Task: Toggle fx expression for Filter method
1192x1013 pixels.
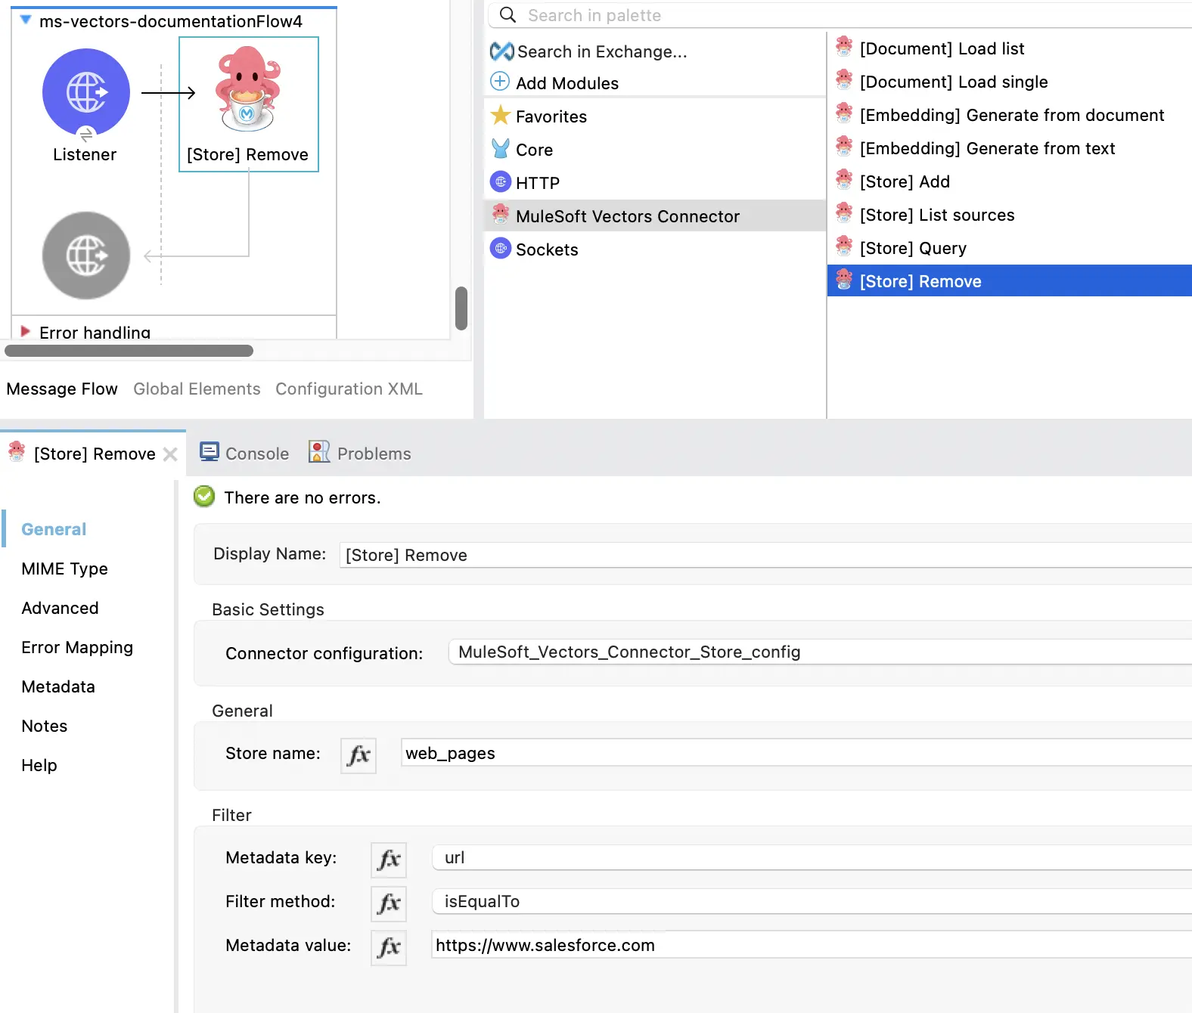Action: (389, 903)
